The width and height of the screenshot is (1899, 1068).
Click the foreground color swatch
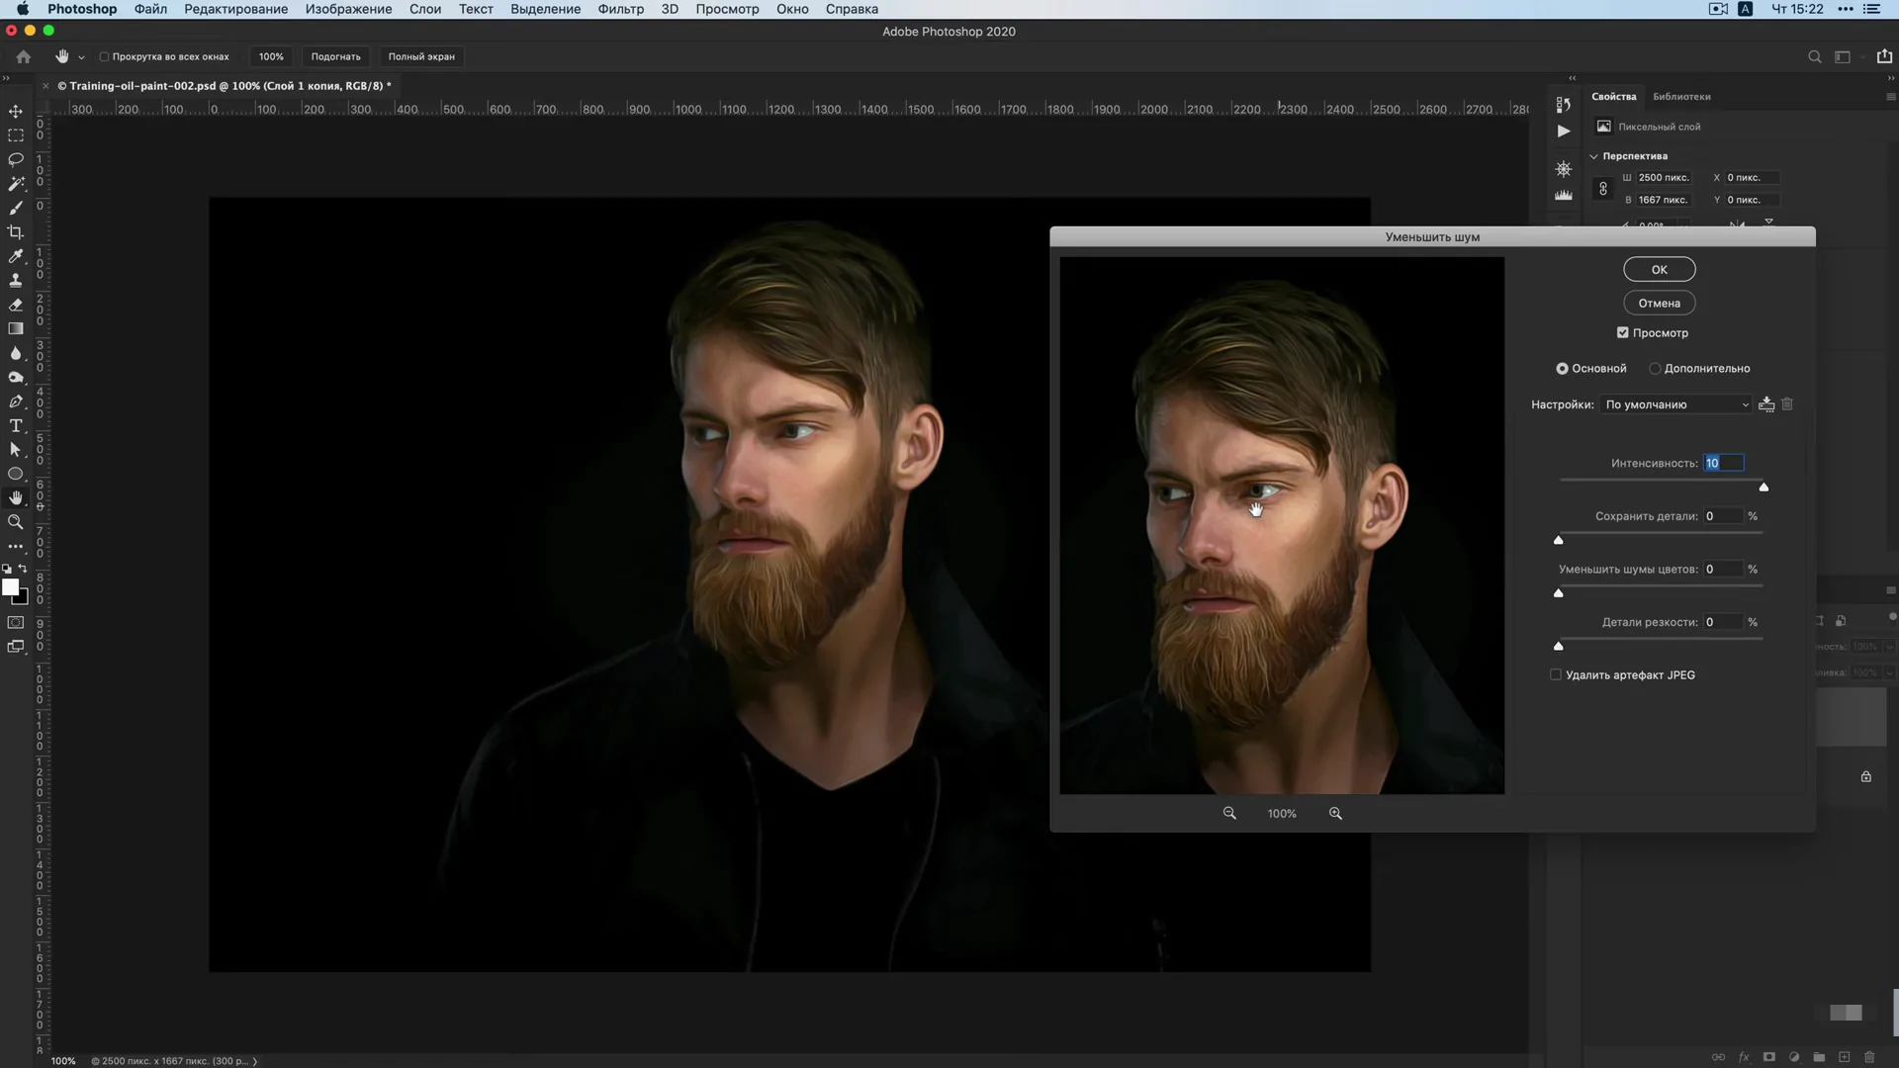coord(10,587)
